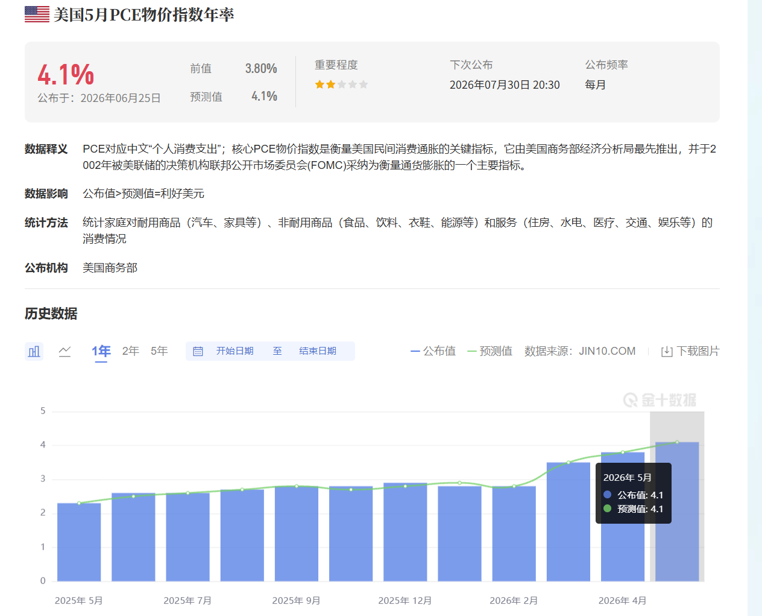Click the 前值 3.80% value
The width and height of the screenshot is (762, 616).
point(261,69)
